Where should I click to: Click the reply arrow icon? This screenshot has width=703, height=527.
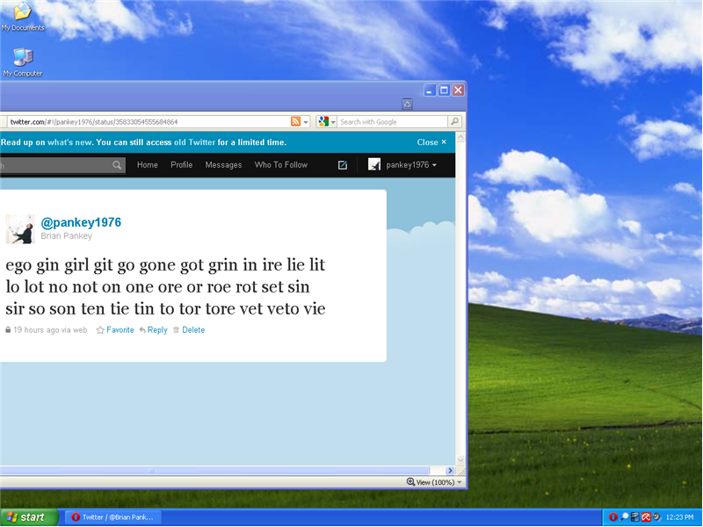[142, 330]
